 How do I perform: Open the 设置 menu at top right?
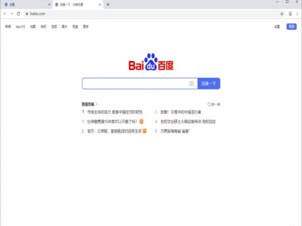[277, 27]
